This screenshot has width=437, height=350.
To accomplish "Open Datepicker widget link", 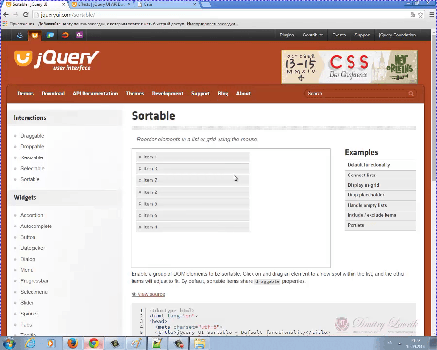I will tap(33, 248).
